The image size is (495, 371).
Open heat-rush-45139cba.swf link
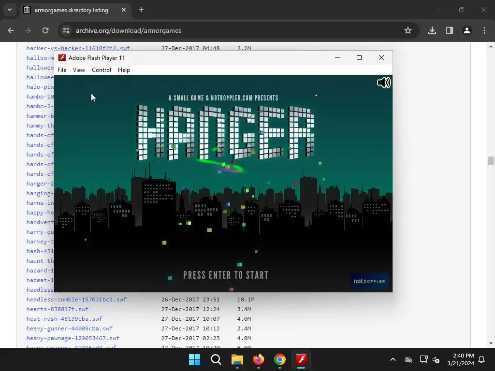click(x=64, y=319)
